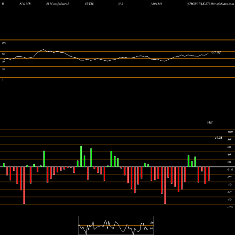This screenshot has width=235, height=235.
Task: Open the mini overview chart thumbnail
Action: point(116,225)
